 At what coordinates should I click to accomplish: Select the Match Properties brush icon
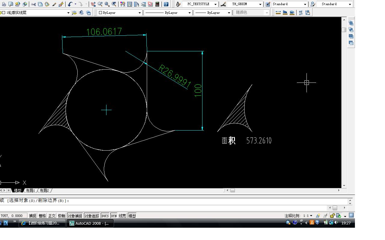(x=54, y=4)
